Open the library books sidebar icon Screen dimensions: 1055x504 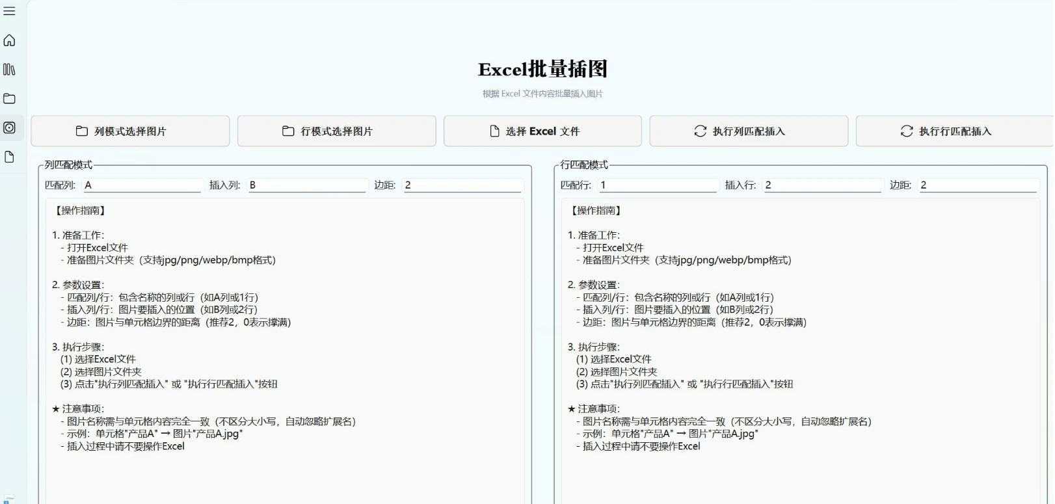coord(9,70)
